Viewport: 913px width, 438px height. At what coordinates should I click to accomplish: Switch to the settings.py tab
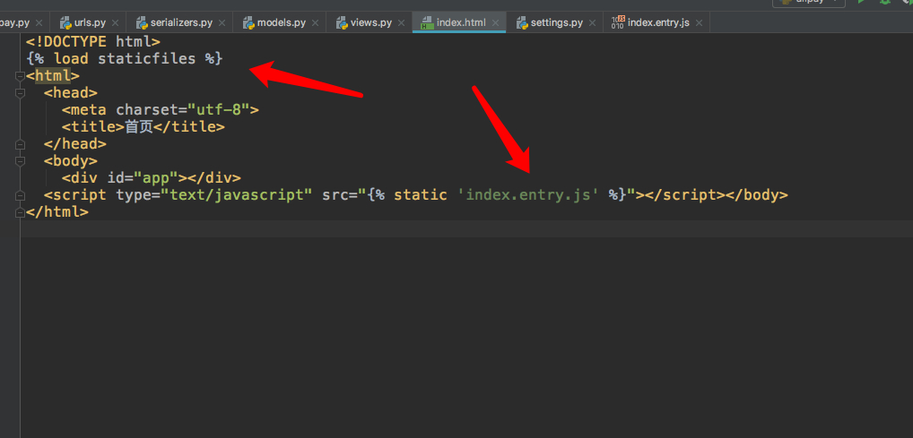pyautogui.click(x=557, y=23)
